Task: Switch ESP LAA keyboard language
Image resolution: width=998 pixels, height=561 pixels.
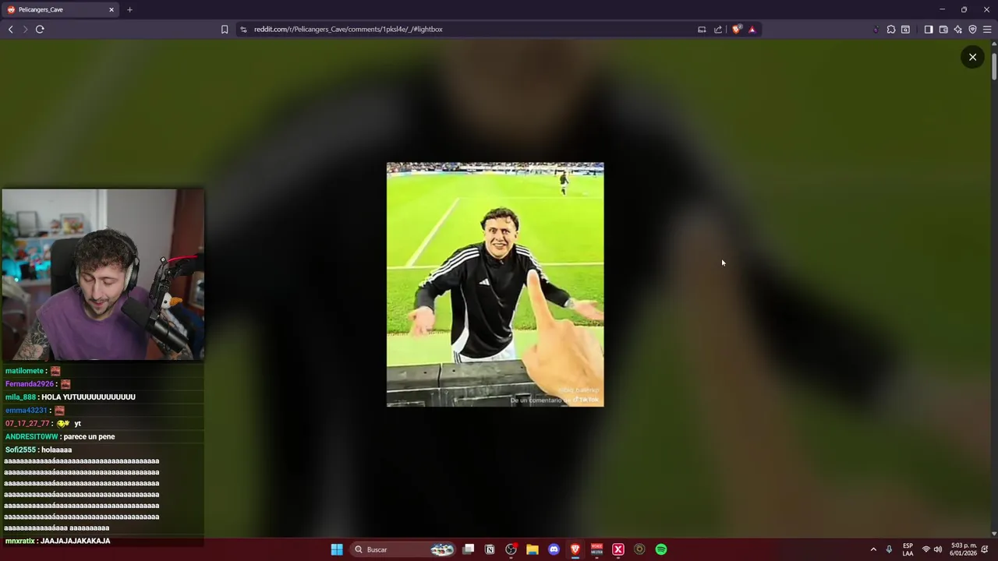Action: pyautogui.click(x=908, y=549)
